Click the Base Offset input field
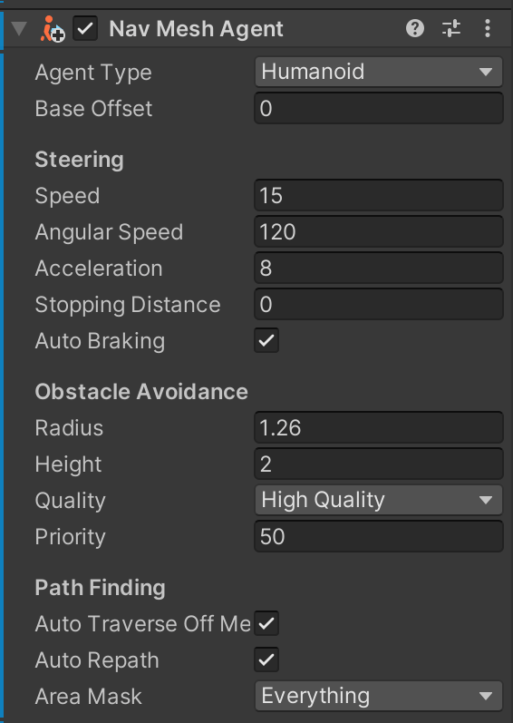The width and height of the screenshot is (513, 723). [379, 108]
